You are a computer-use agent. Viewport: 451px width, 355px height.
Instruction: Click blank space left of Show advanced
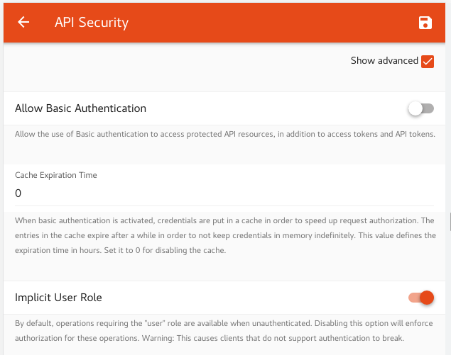point(178,61)
